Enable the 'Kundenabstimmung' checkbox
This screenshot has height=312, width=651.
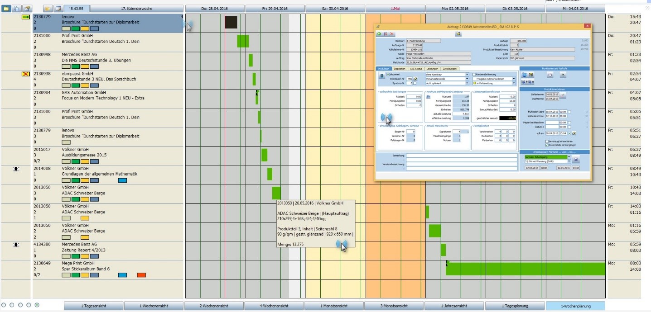pyautogui.click(x=474, y=74)
